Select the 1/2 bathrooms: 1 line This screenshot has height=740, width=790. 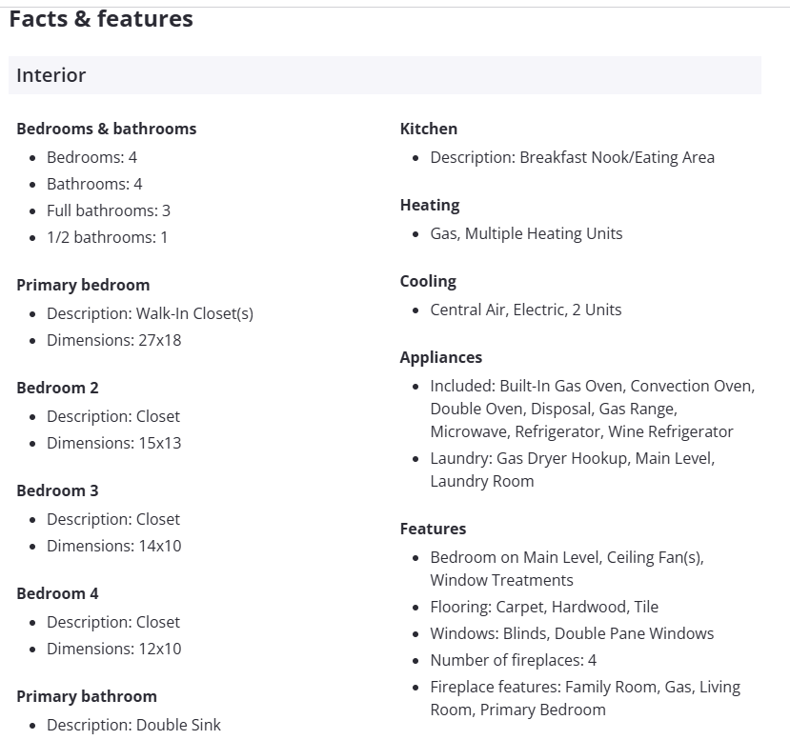pyautogui.click(x=107, y=237)
